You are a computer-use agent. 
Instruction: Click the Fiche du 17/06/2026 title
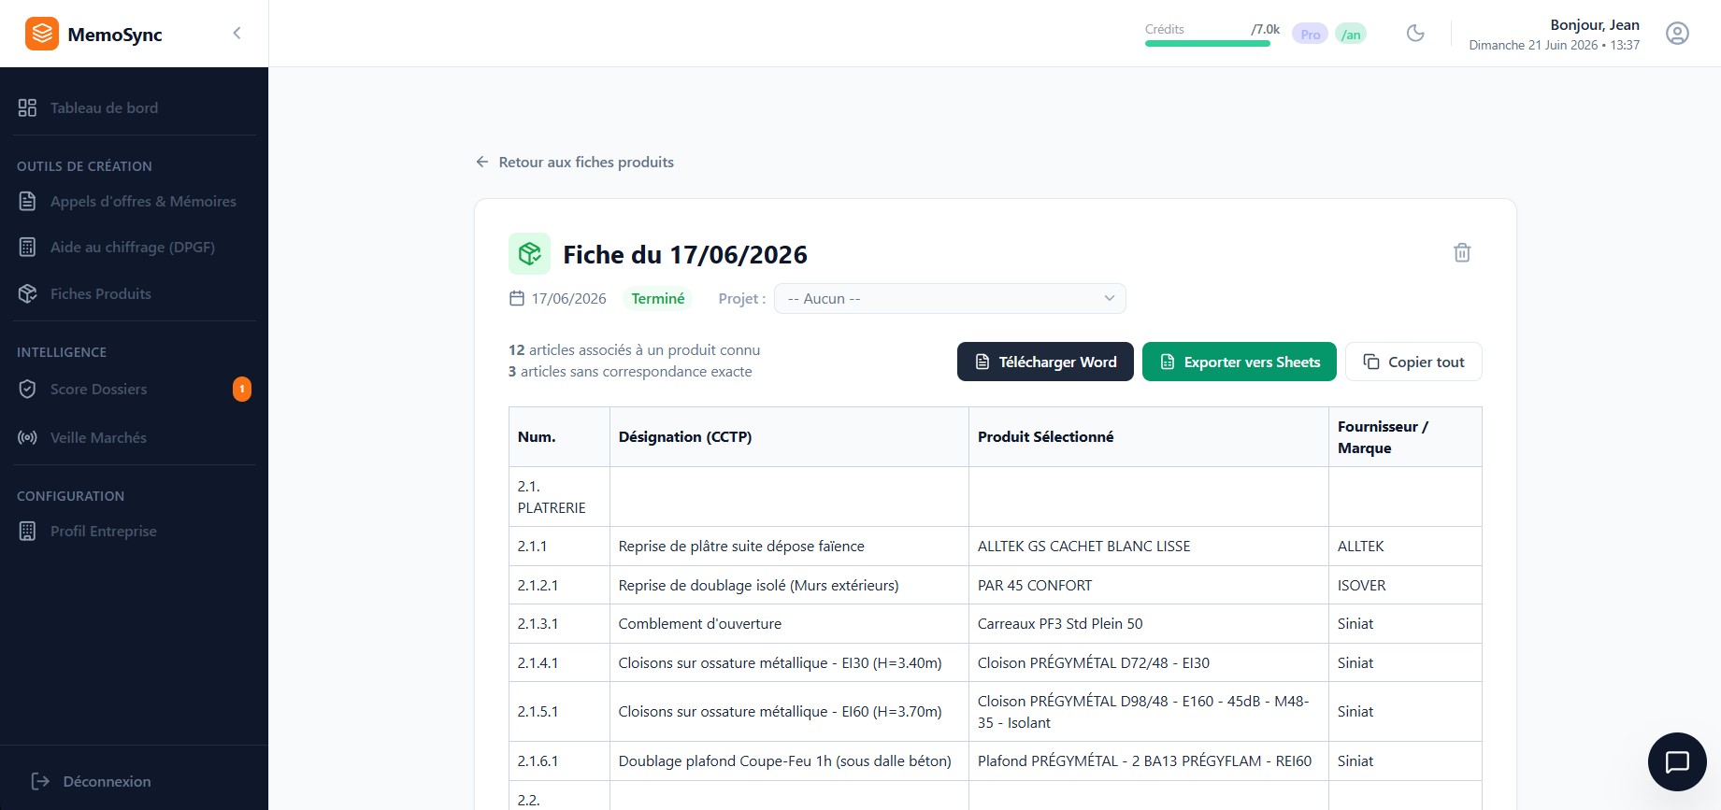tap(685, 254)
